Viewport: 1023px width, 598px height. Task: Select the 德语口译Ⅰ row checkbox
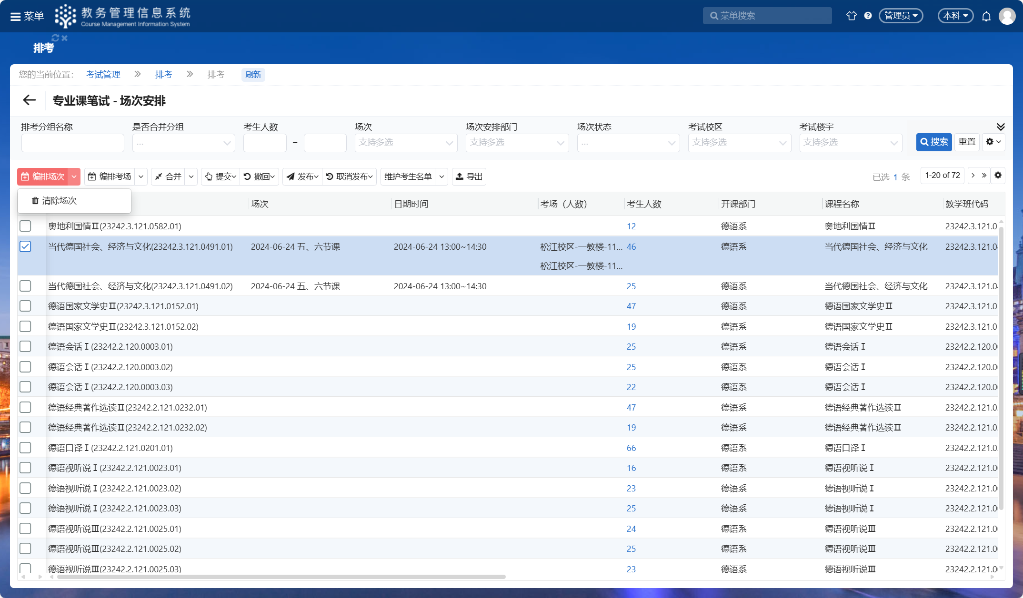tap(25, 448)
